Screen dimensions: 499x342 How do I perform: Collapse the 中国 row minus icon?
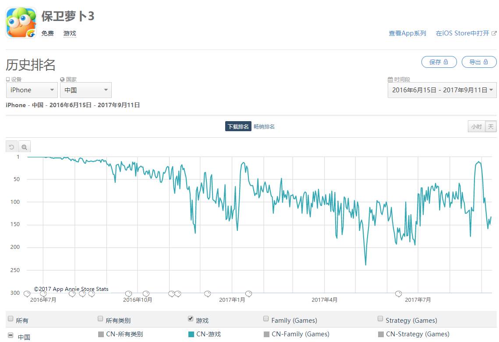pos(11,336)
